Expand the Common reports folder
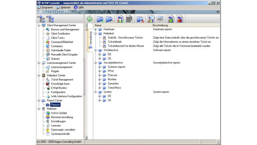Viewport: 257px width, 145px height. coord(100,67)
